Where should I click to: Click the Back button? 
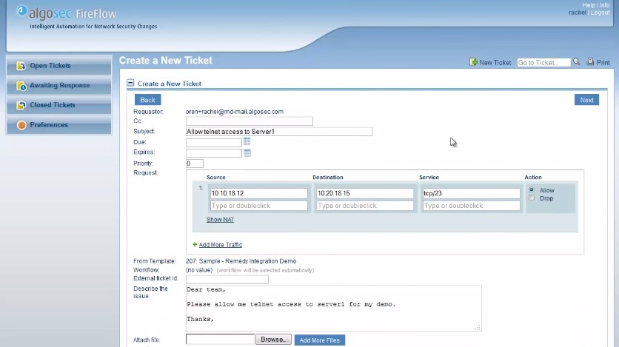coord(147,100)
